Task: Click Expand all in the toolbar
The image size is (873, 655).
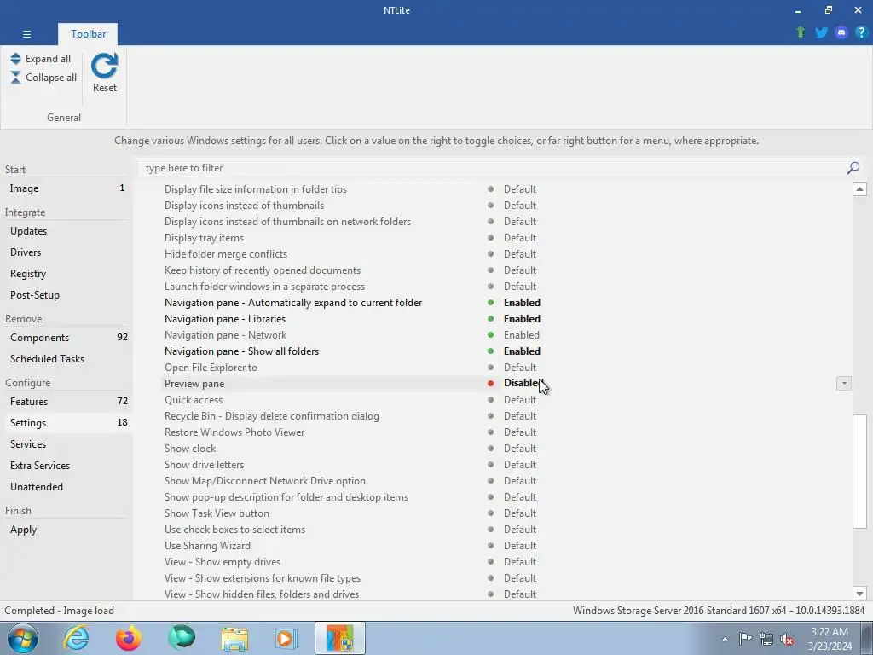Action: pyautogui.click(x=41, y=59)
